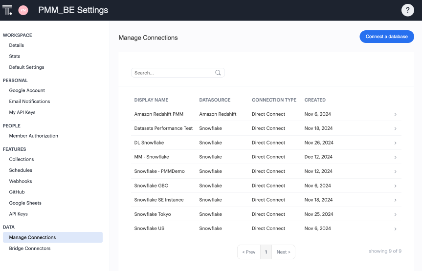Open the help question mark icon
Viewport: 422px width, 271px height.
(407, 10)
